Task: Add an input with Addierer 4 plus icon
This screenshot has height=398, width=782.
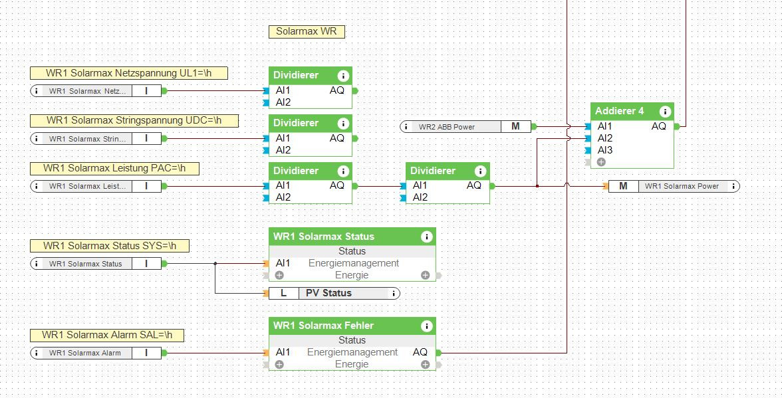Action: (601, 161)
